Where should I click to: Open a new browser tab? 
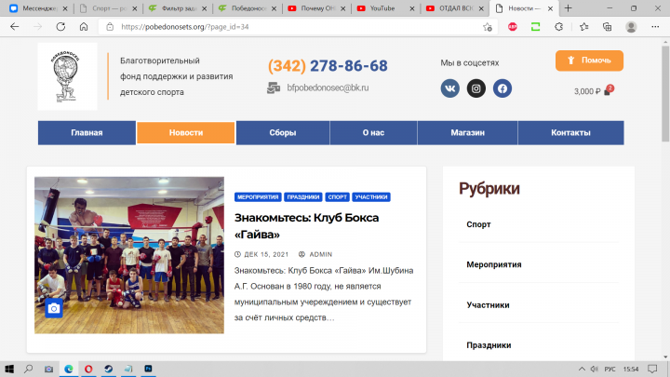[568, 8]
